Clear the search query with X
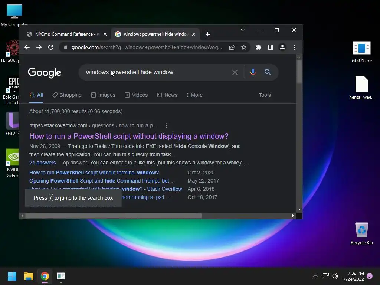Screen dimensions: 380x285 235,72
